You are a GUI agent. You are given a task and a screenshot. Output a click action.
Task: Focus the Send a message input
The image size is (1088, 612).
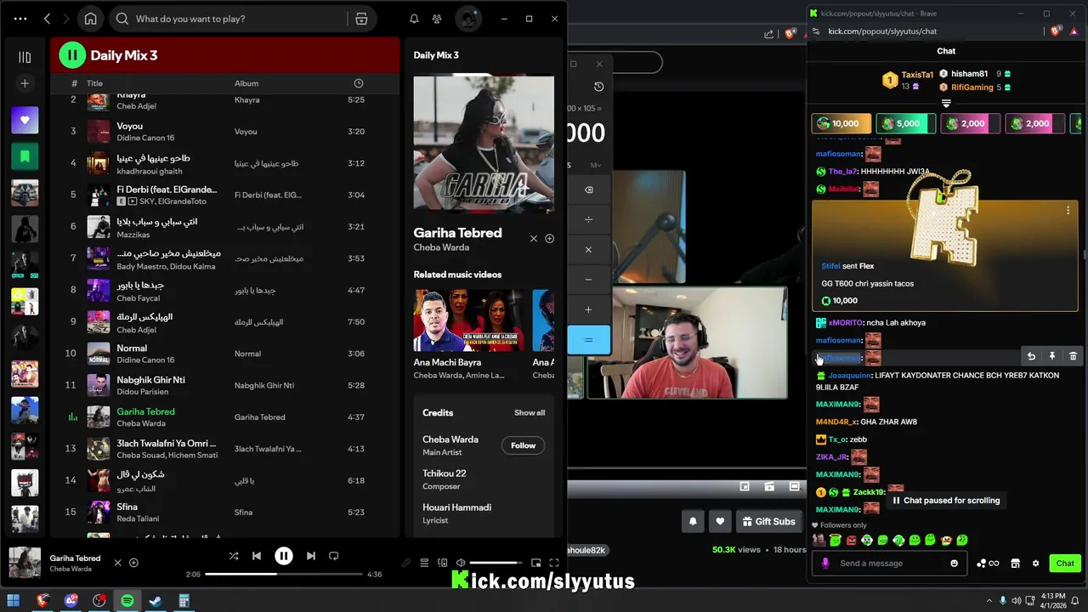point(888,564)
